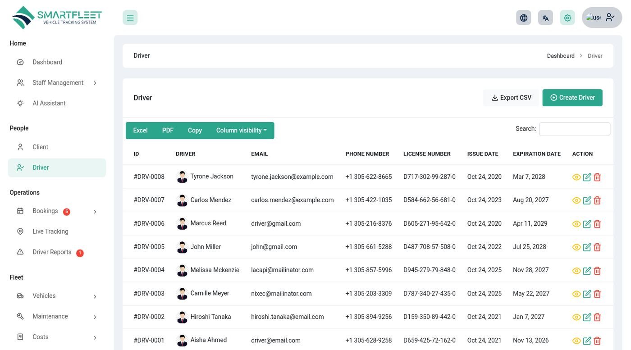Delete driver Tyrone Jackson with the trash icon
Viewport: 631px width, 350px height.
(x=597, y=177)
